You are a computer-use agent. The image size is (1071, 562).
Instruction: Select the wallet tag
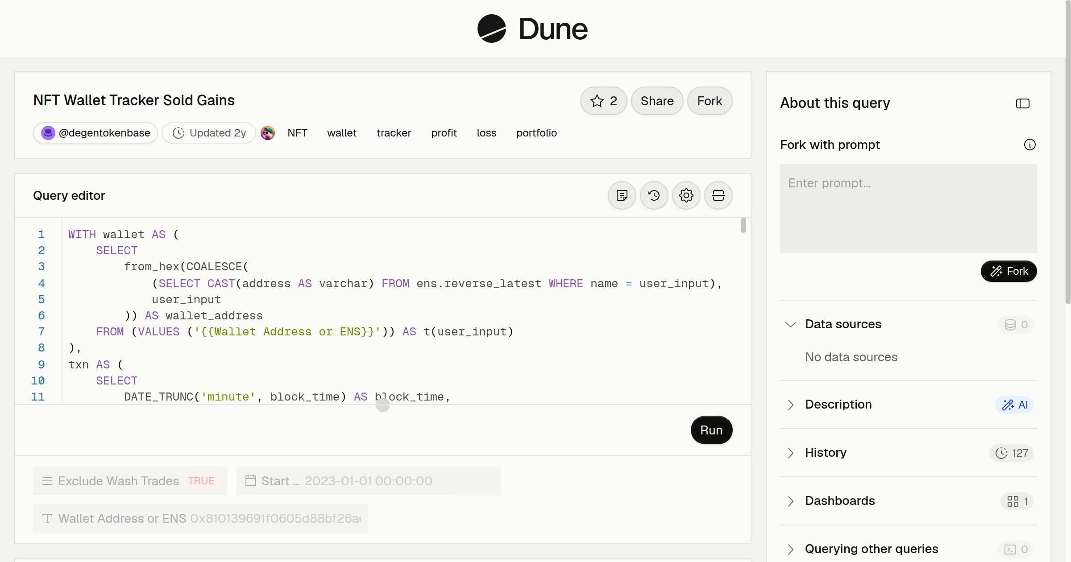click(342, 133)
